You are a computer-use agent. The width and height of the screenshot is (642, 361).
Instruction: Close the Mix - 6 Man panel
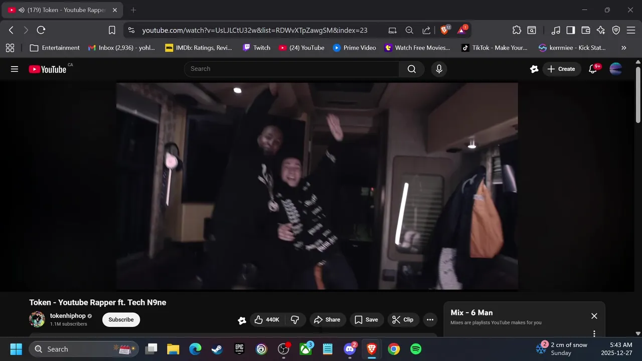(594, 316)
